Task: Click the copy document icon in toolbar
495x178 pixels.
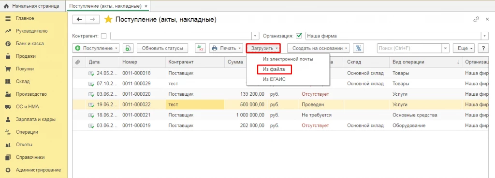Action: point(128,48)
